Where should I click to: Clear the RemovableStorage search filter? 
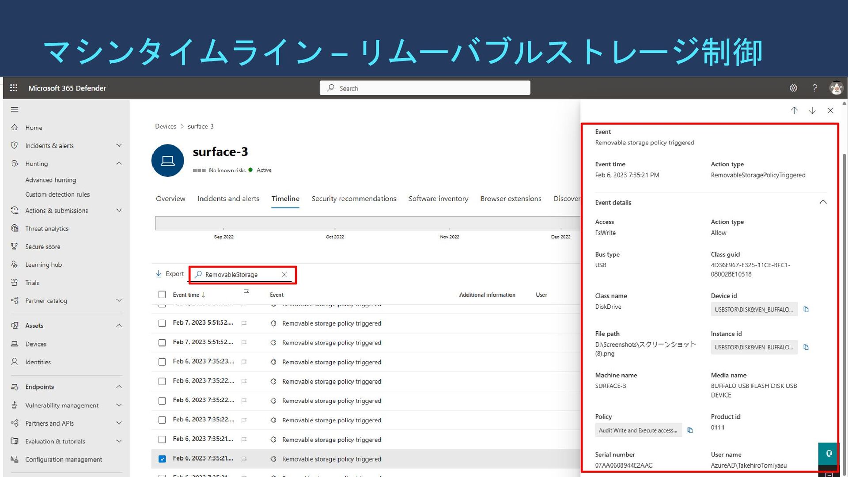(x=284, y=274)
